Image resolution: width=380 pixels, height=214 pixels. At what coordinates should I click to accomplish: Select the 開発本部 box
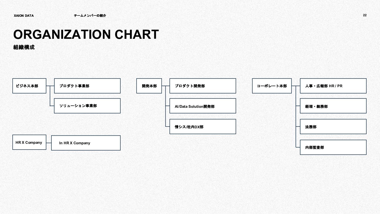point(149,86)
